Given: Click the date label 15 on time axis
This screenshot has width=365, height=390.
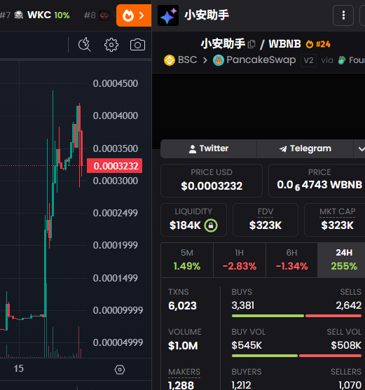Looking at the screenshot, I should (x=19, y=368).
